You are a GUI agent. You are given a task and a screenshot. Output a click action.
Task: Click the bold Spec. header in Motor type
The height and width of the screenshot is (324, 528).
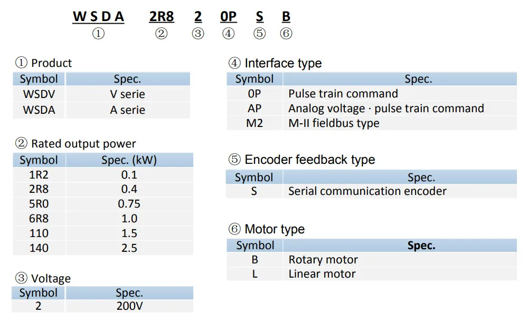click(x=421, y=246)
